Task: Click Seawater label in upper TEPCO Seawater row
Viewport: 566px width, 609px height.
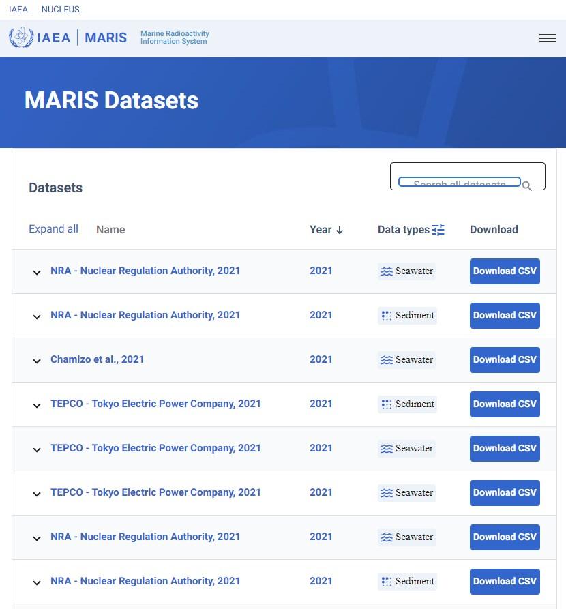Action: [x=414, y=448]
